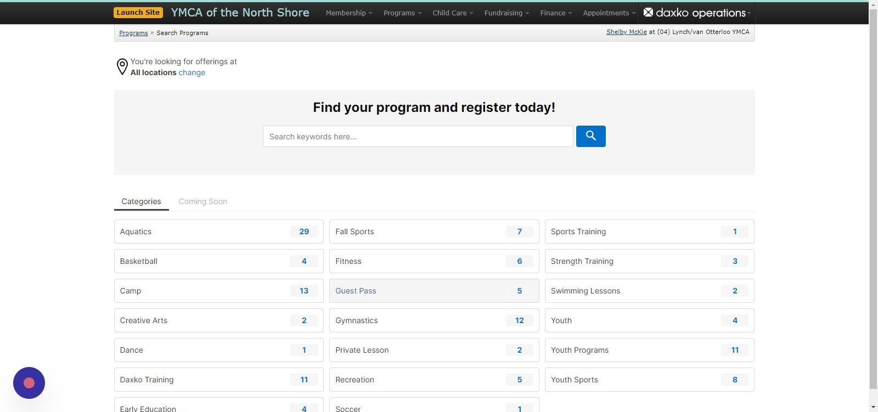Open the Shelby McKie user link

point(626,32)
